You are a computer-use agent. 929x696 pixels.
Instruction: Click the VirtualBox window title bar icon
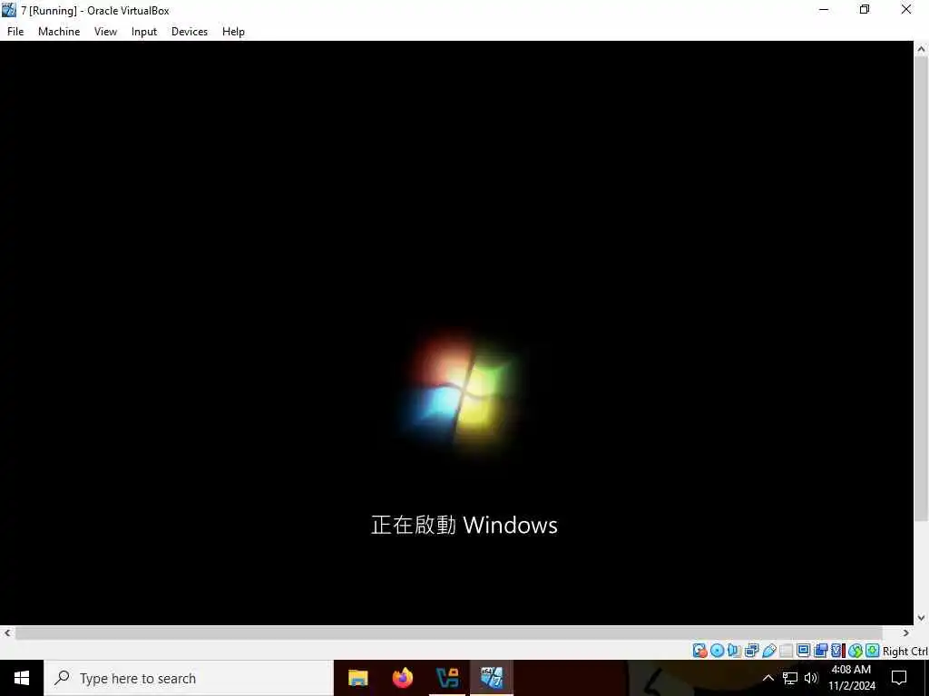(9, 9)
